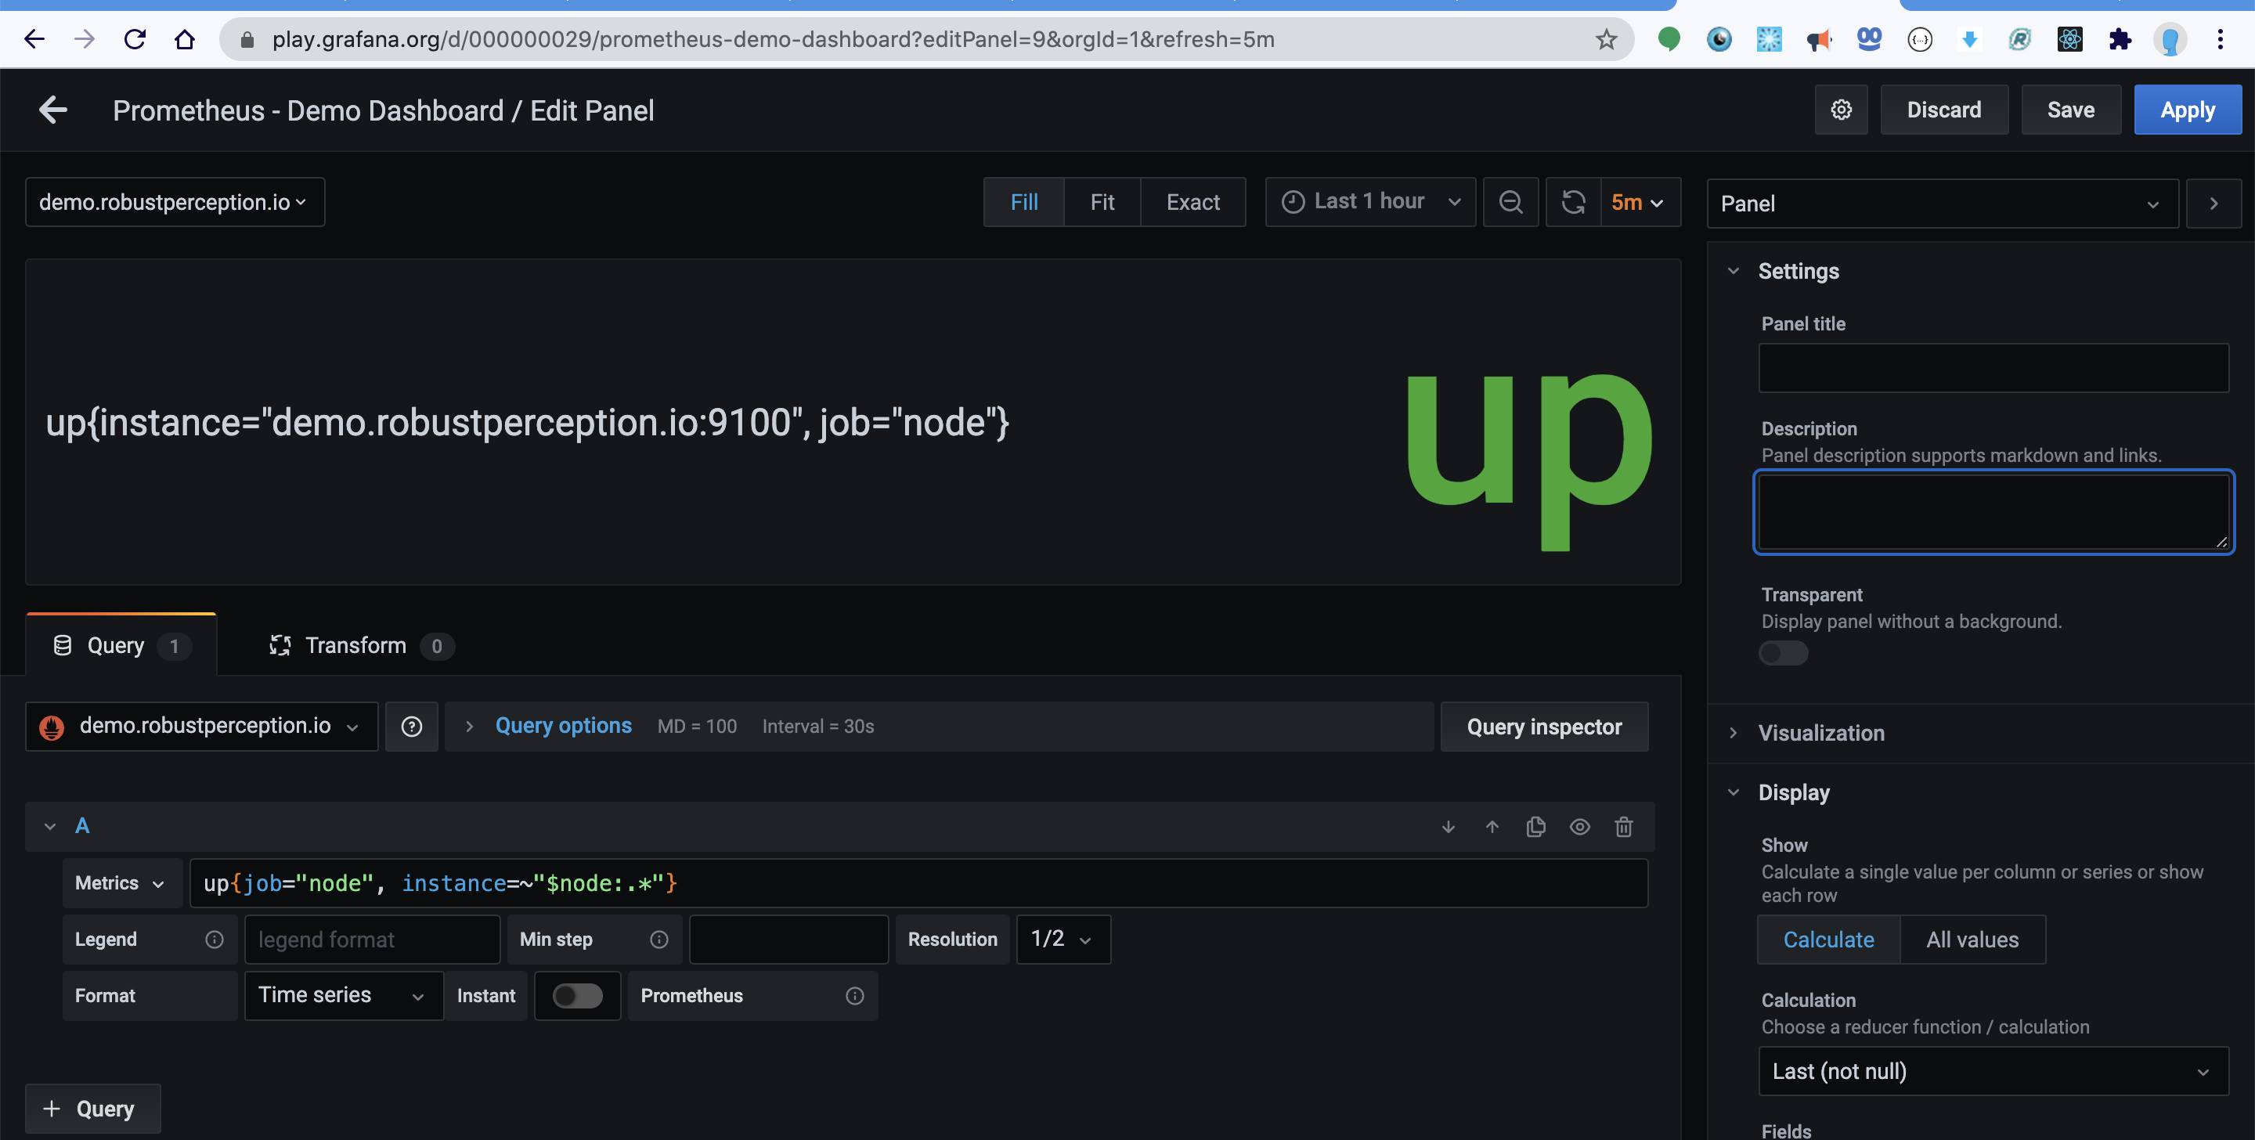The height and width of the screenshot is (1140, 2255).
Task: Delete query A with trash icon
Action: (x=1623, y=827)
